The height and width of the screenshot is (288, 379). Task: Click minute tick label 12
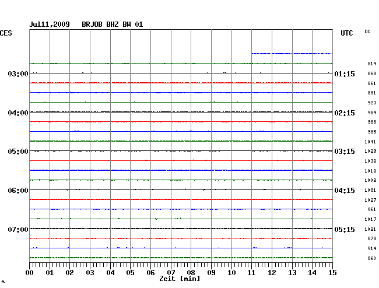[272, 273]
